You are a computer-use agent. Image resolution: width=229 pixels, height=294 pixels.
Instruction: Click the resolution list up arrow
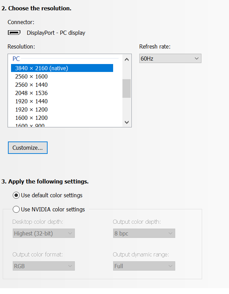pos(127,60)
